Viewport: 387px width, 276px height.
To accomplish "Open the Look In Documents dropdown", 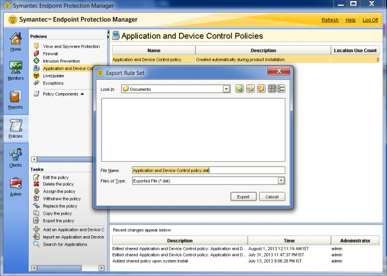I will 226,89.
